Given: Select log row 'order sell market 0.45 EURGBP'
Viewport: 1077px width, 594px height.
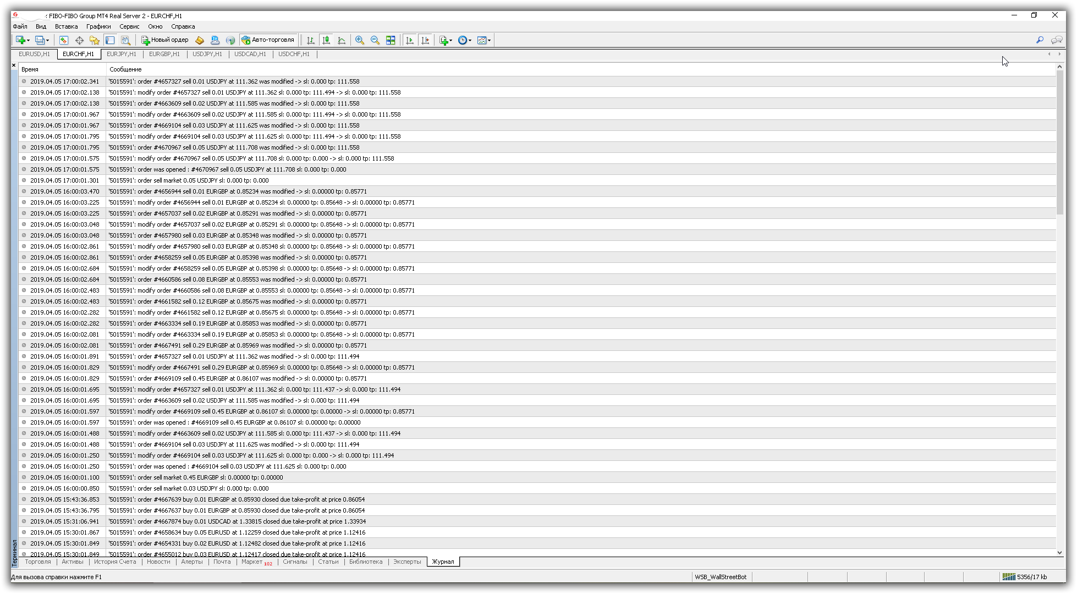Looking at the screenshot, I should click(537, 477).
